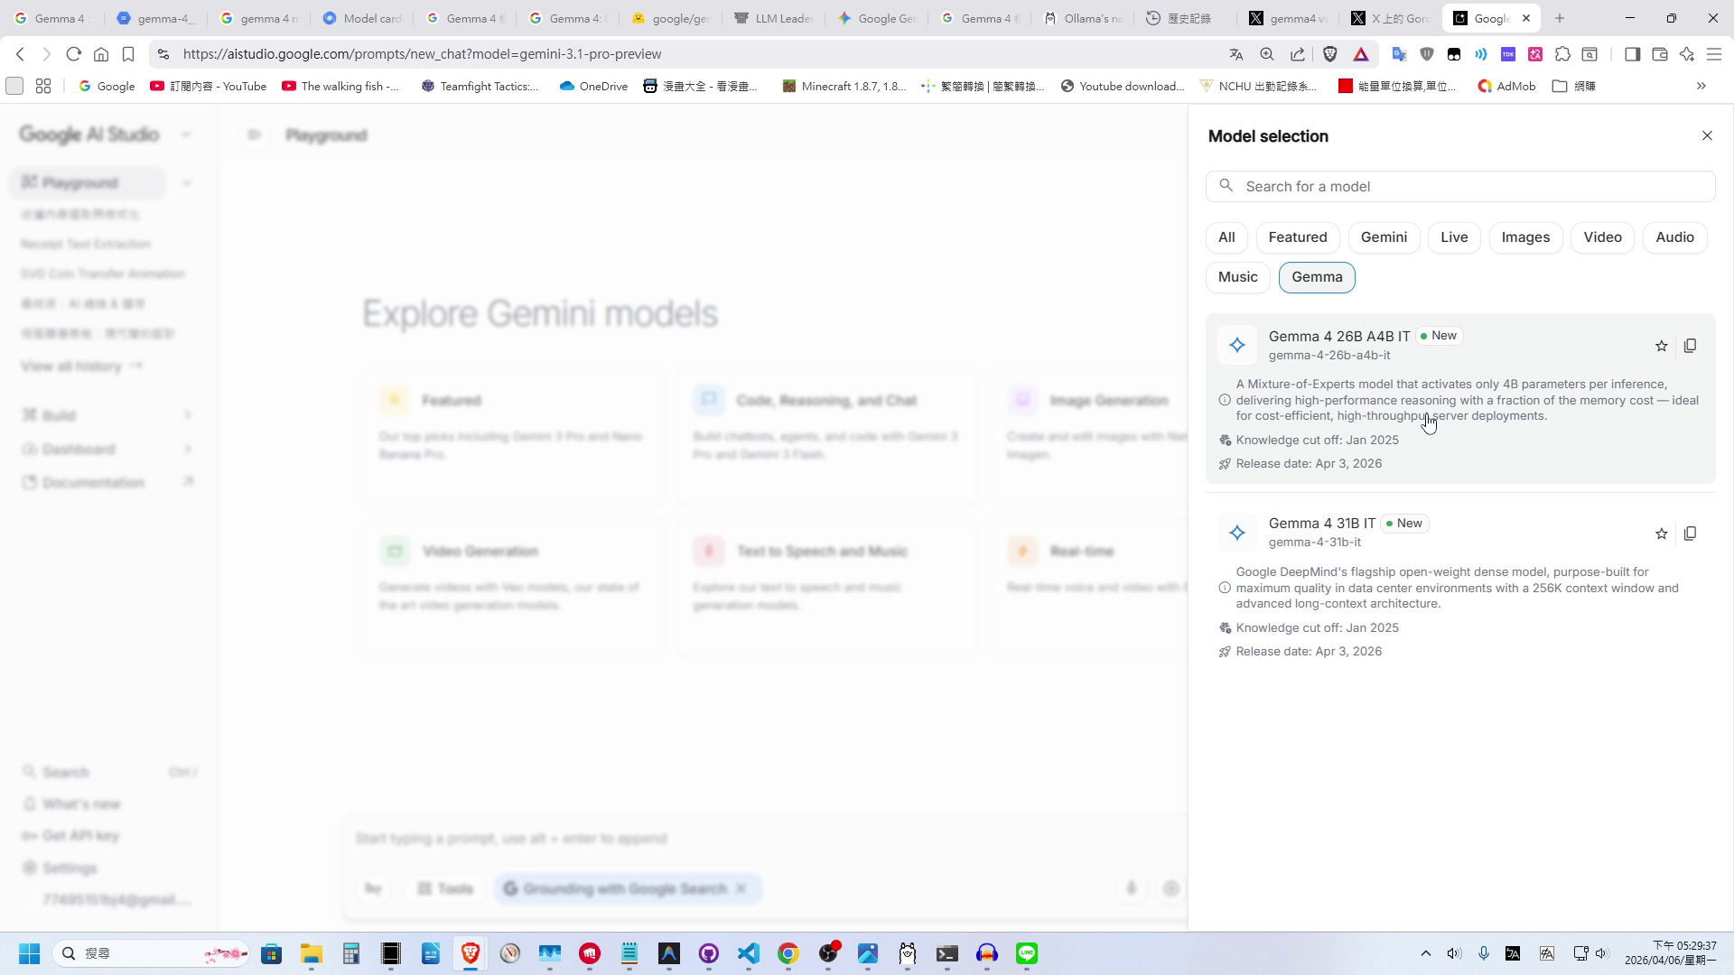The width and height of the screenshot is (1734, 975).
Task: Copy the gemma-4-31b-it model ID
Action: 1690,534
